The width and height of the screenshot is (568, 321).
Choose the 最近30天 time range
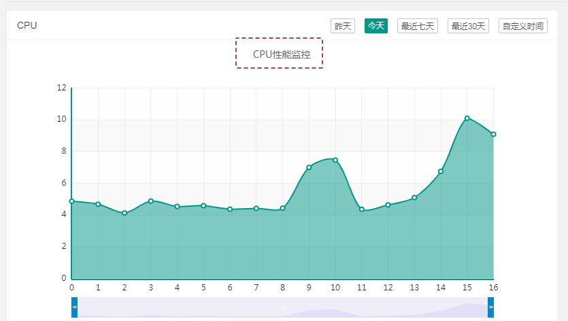click(468, 26)
